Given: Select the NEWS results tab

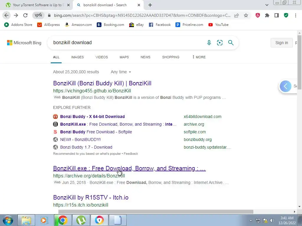Looking at the screenshot, I should (145, 57).
